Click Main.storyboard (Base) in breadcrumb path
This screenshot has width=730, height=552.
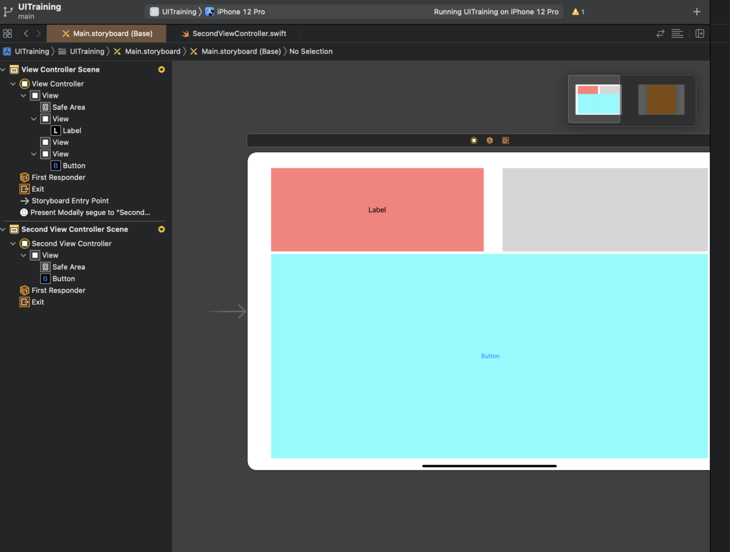[235, 52]
